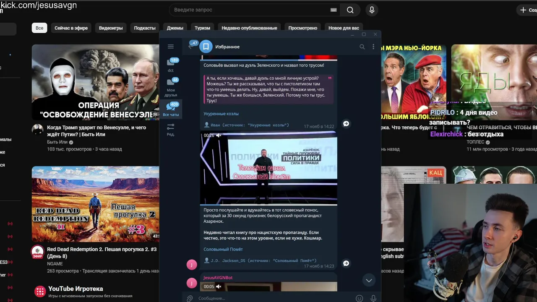This screenshot has height=302, width=537.
Task: Play the Азарёнок studio video message
Action: pos(268,168)
